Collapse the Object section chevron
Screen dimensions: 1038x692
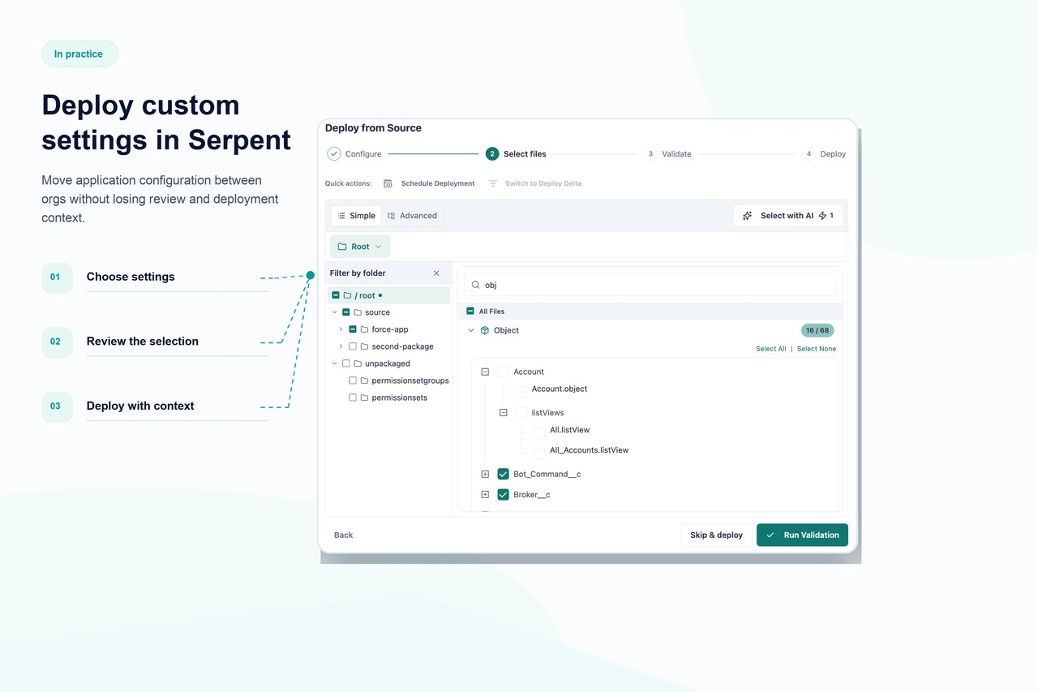click(x=471, y=330)
